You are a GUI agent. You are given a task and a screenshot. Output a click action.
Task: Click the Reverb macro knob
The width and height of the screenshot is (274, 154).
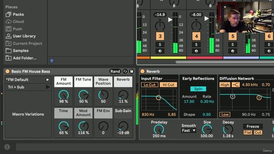point(123,95)
